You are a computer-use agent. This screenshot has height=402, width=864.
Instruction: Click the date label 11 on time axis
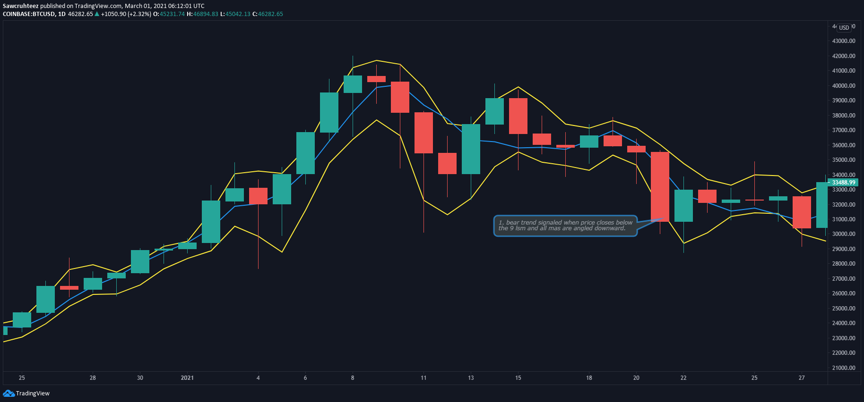(x=423, y=378)
